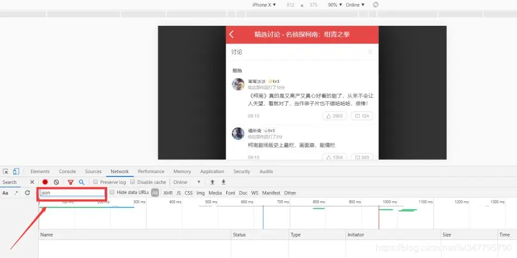
Task: Check the Hide data URLs box
Action: tap(112, 192)
